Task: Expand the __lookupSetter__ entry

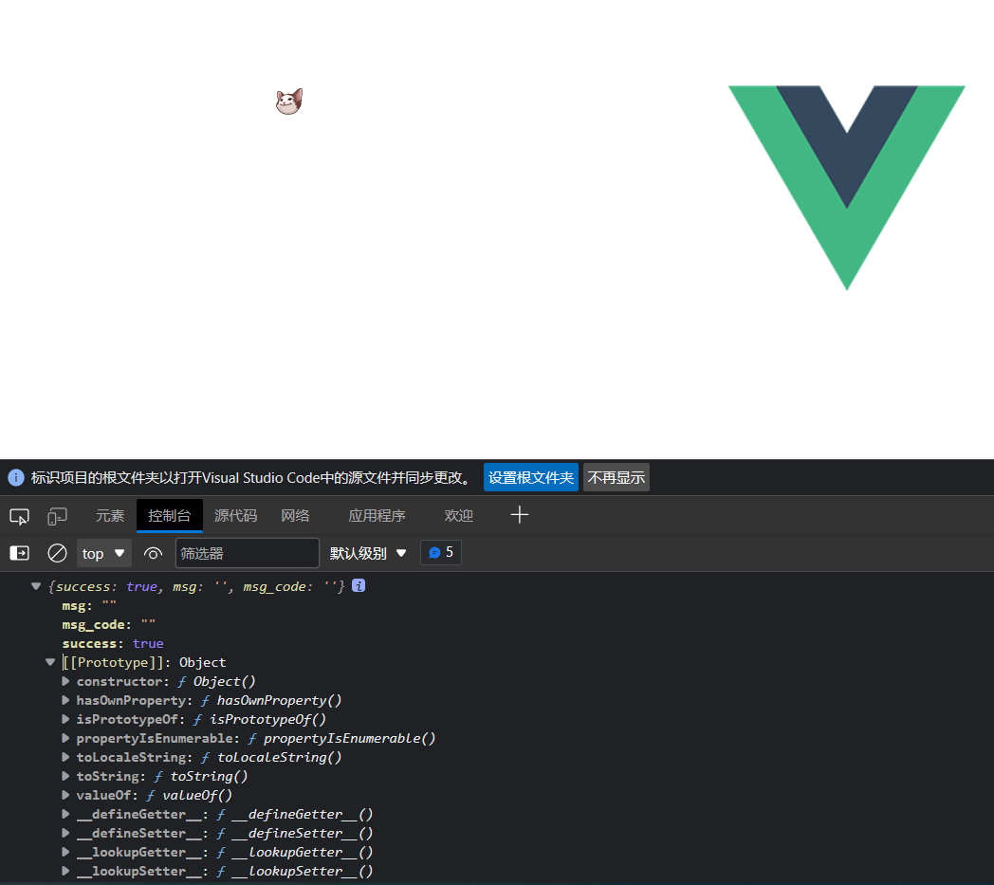Action: coord(65,871)
